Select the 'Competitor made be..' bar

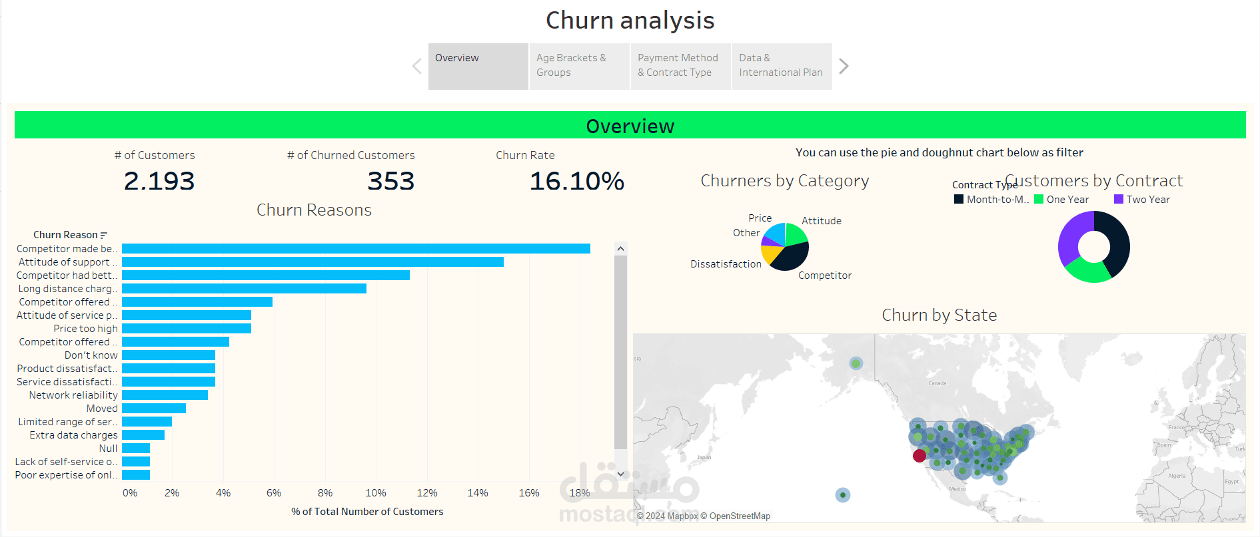[356, 248]
